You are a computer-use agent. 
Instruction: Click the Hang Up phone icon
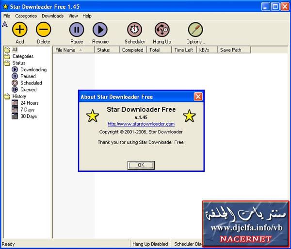click(x=162, y=30)
